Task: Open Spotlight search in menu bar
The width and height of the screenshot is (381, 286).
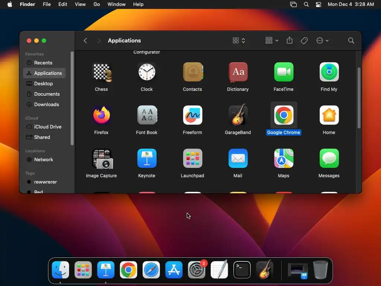Action: click(x=306, y=4)
